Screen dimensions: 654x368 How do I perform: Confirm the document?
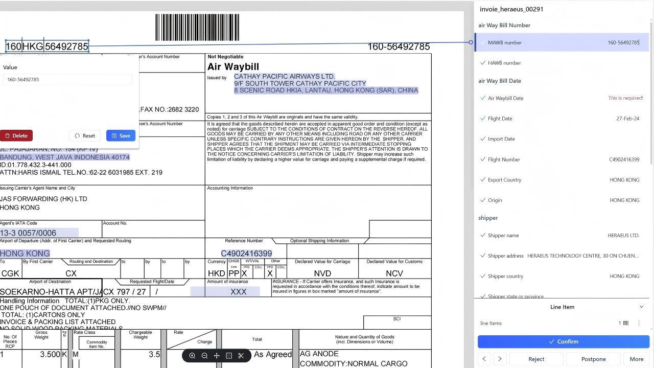[x=564, y=341]
